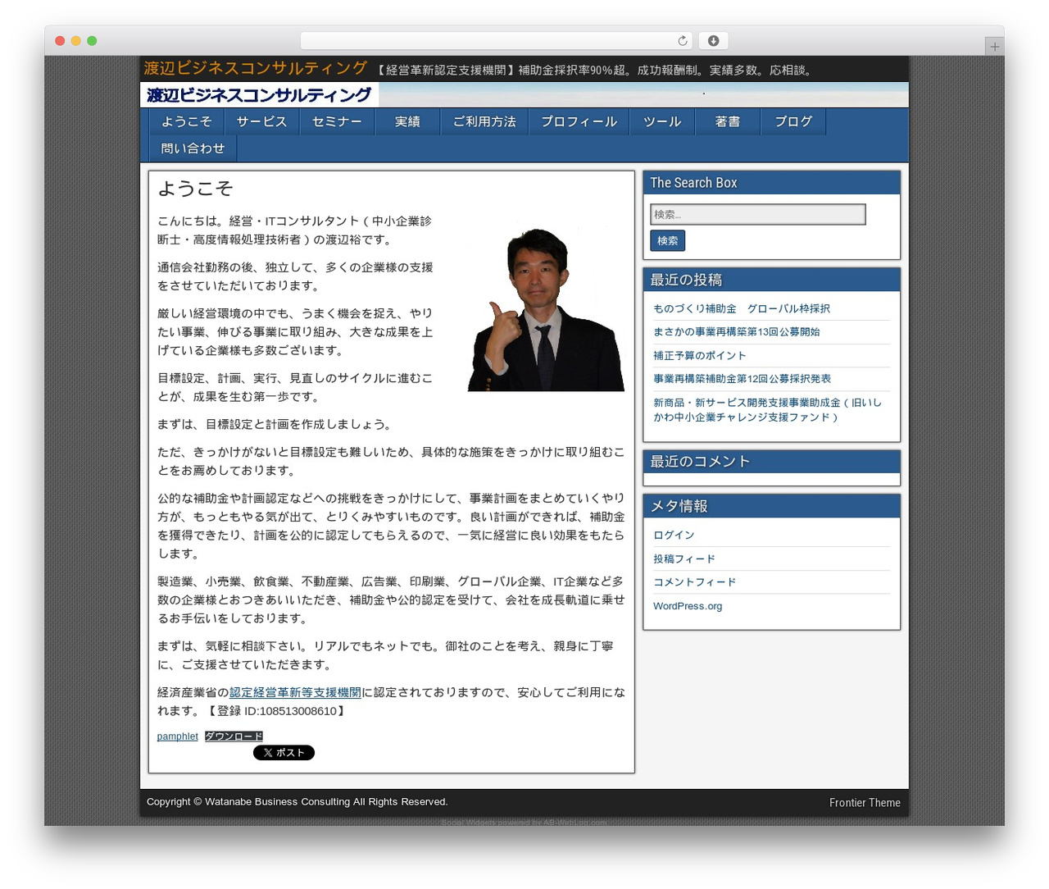The height and width of the screenshot is (889, 1049).
Task: Visit the WordPress.org link
Action: (x=688, y=606)
